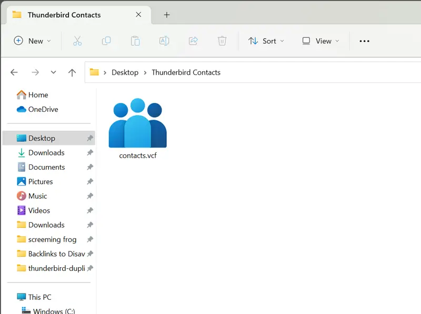421x314 pixels.
Task: Go up one folder level arrow
Action: (x=72, y=72)
